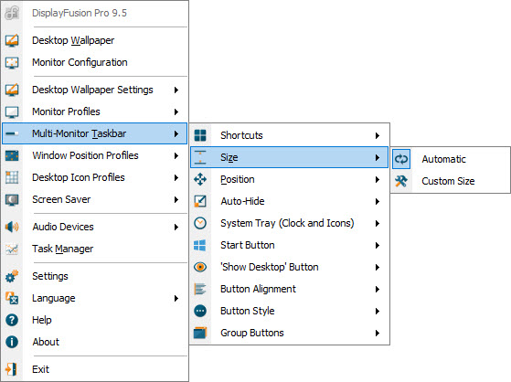Screen dimensions: 511x382
Task: Expand Monitor Profiles submenu arrow
Action: (x=176, y=111)
